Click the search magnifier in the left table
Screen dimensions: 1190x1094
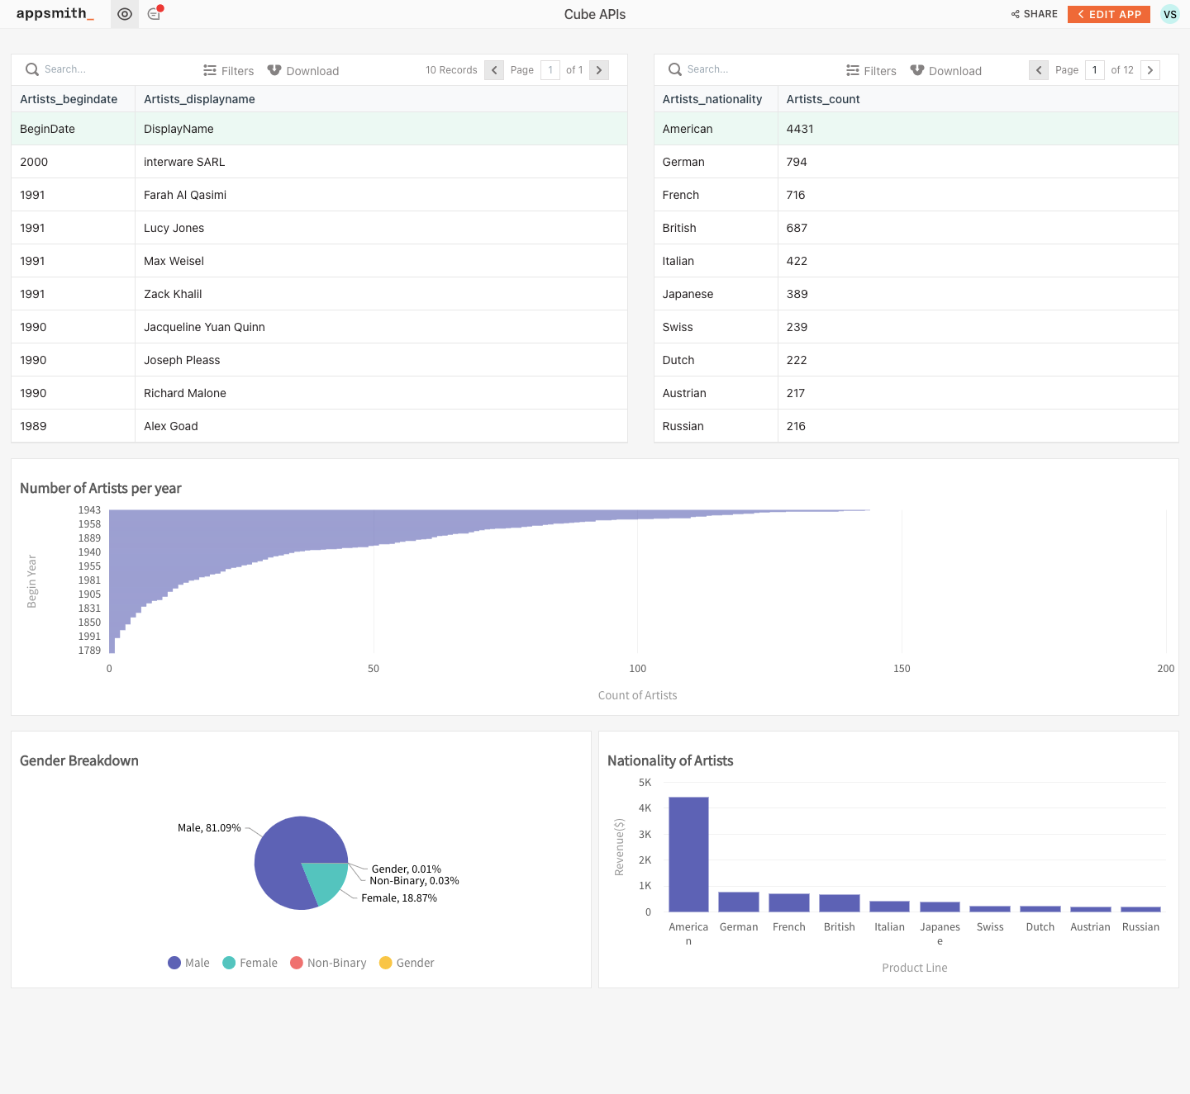tap(31, 69)
